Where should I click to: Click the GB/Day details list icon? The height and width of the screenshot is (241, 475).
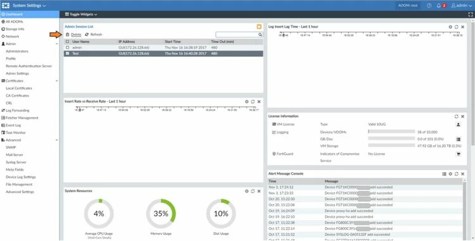coord(459,139)
